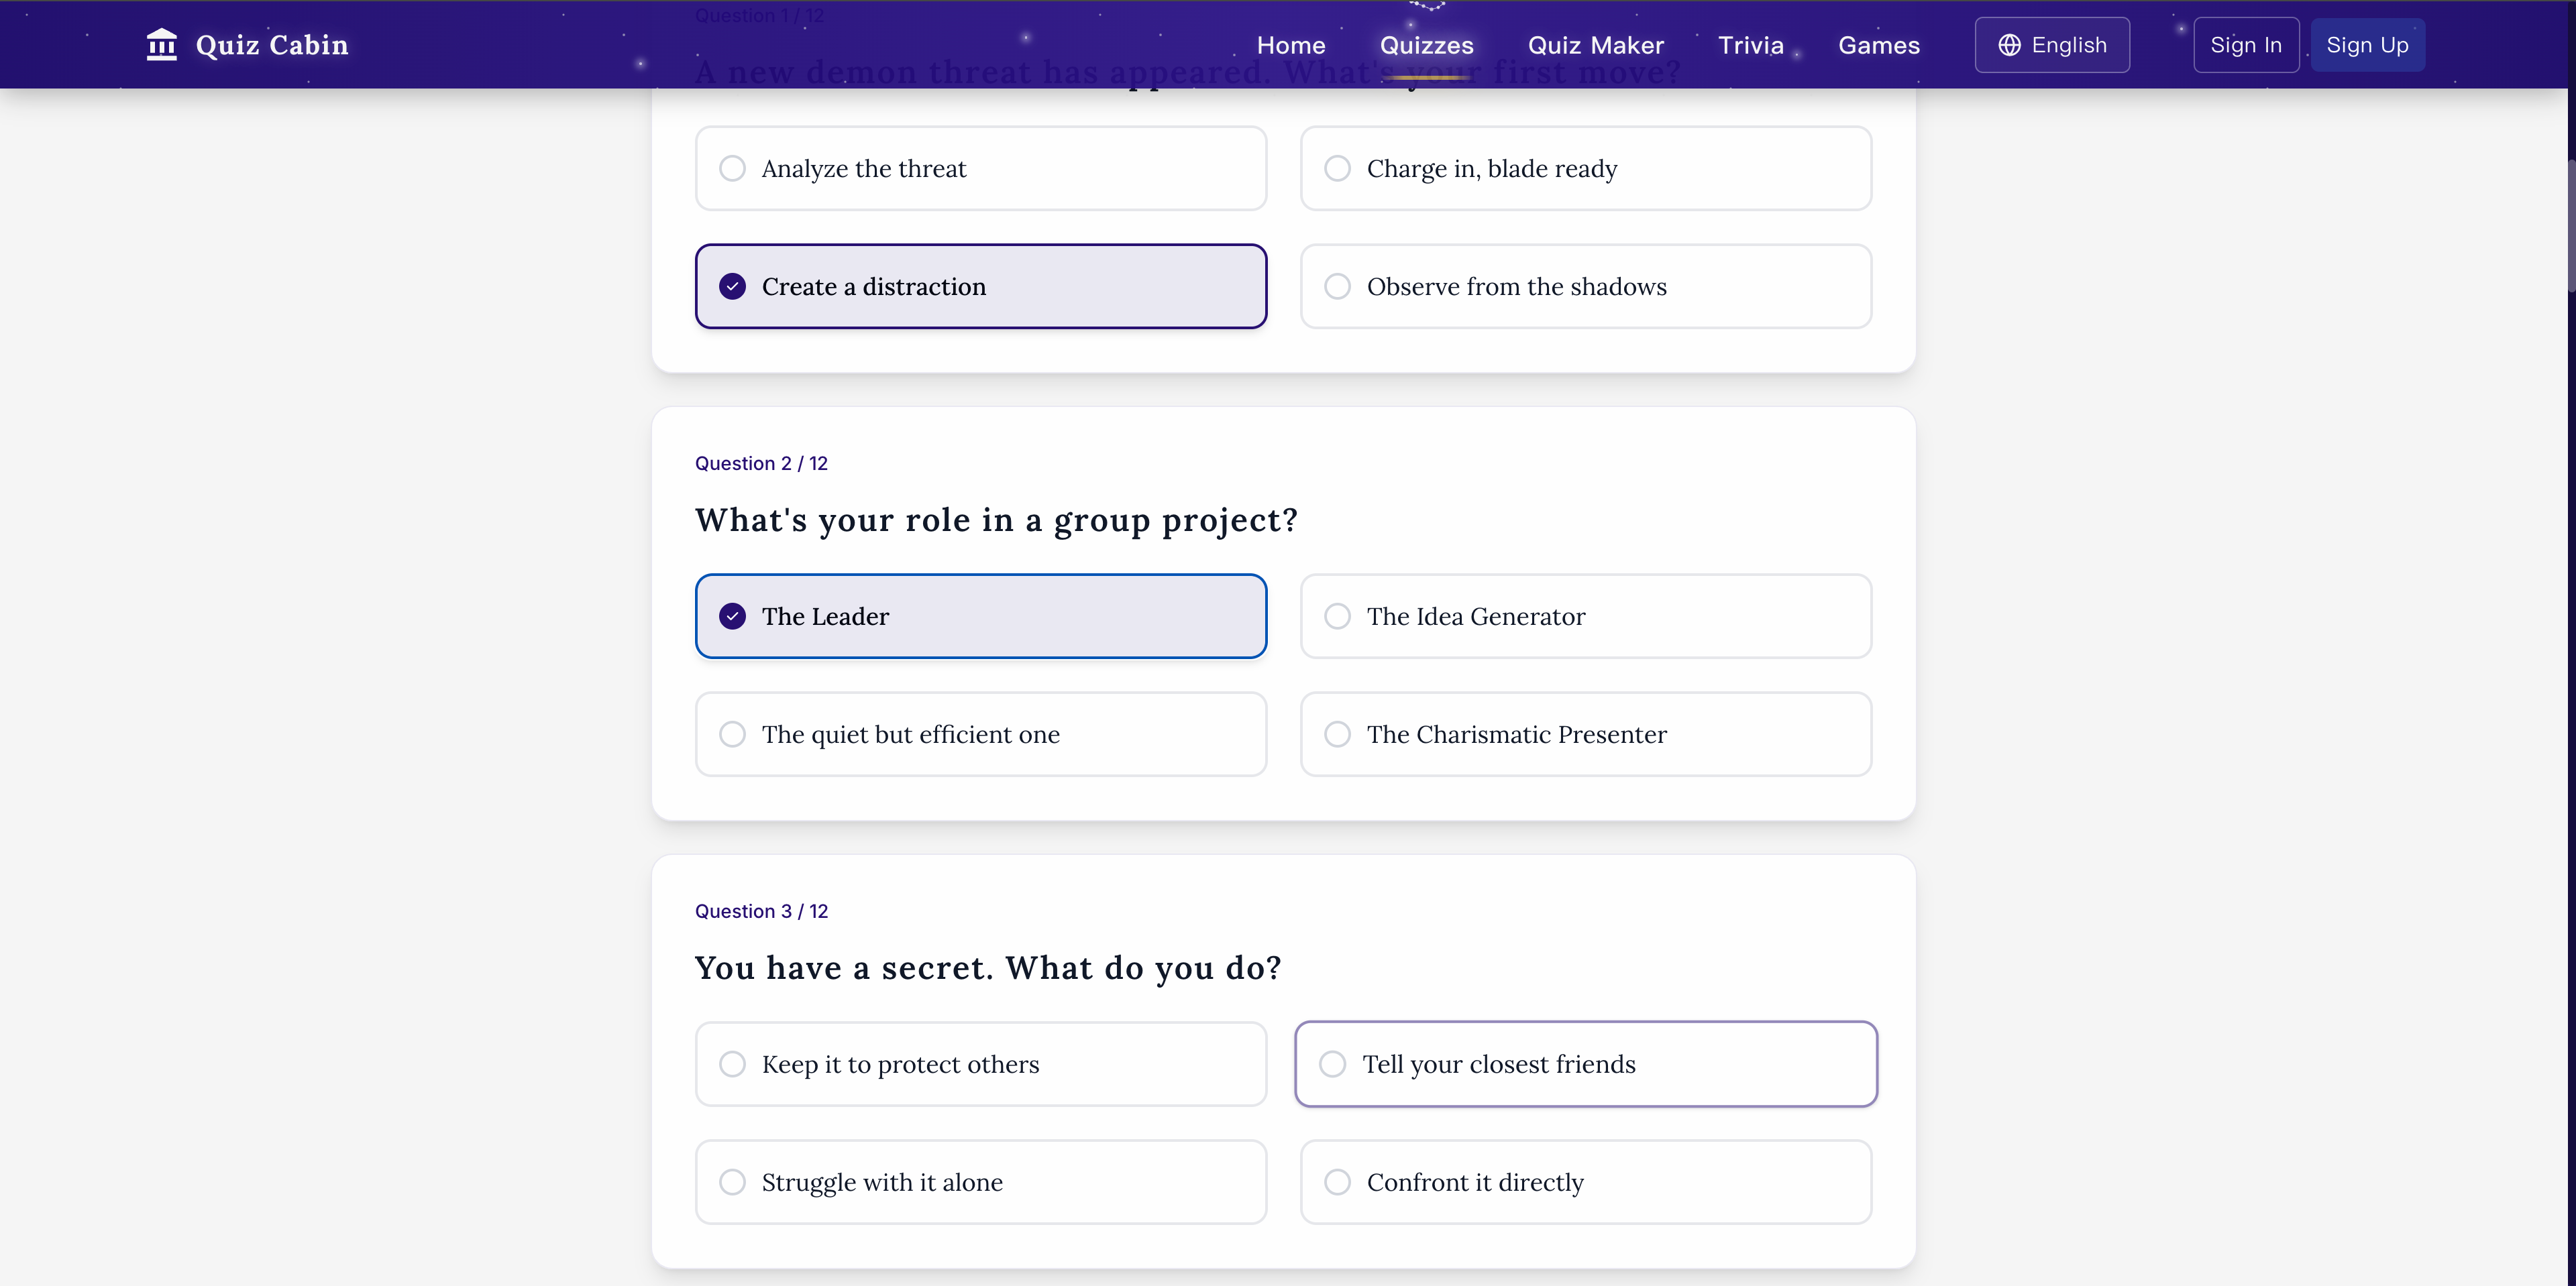Click the checked 'Create a distraction' option
This screenshot has width=2576, height=1286.
point(981,286)
